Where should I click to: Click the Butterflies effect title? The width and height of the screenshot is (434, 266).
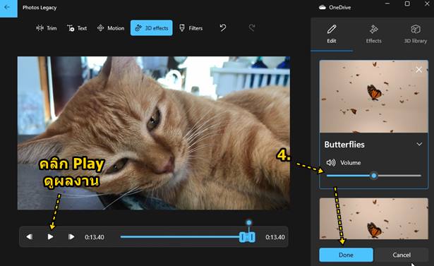[344, 145]
